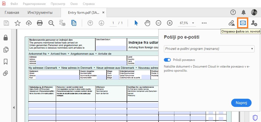
Task: Open more tools ellipsis menu
Action: [x=204, y=23]
